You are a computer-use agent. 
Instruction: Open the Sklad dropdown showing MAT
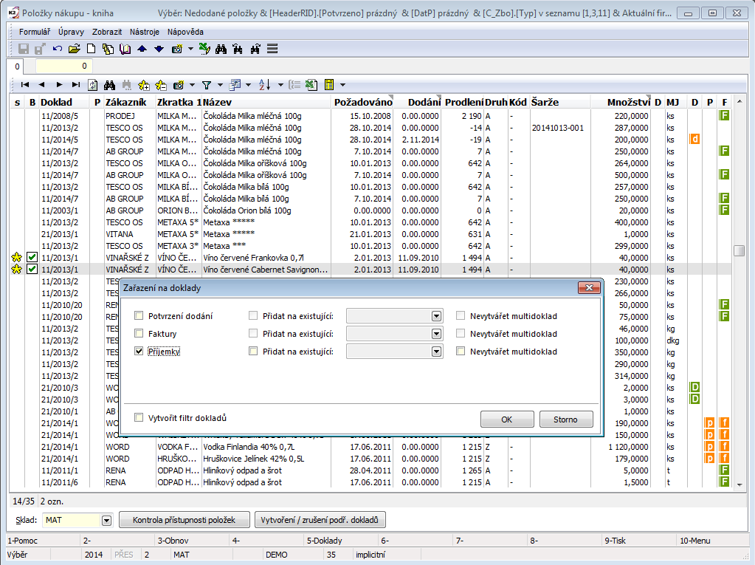pyautogui.click(x=106, y=521)
